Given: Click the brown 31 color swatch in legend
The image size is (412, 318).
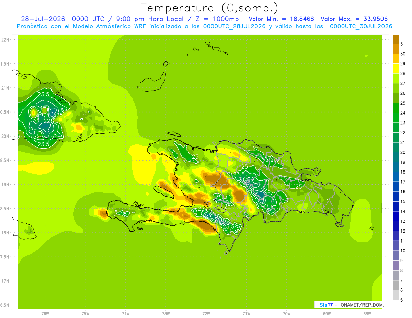Looking at the screenshot, I should pyautogui.click(x=396, y=39).
